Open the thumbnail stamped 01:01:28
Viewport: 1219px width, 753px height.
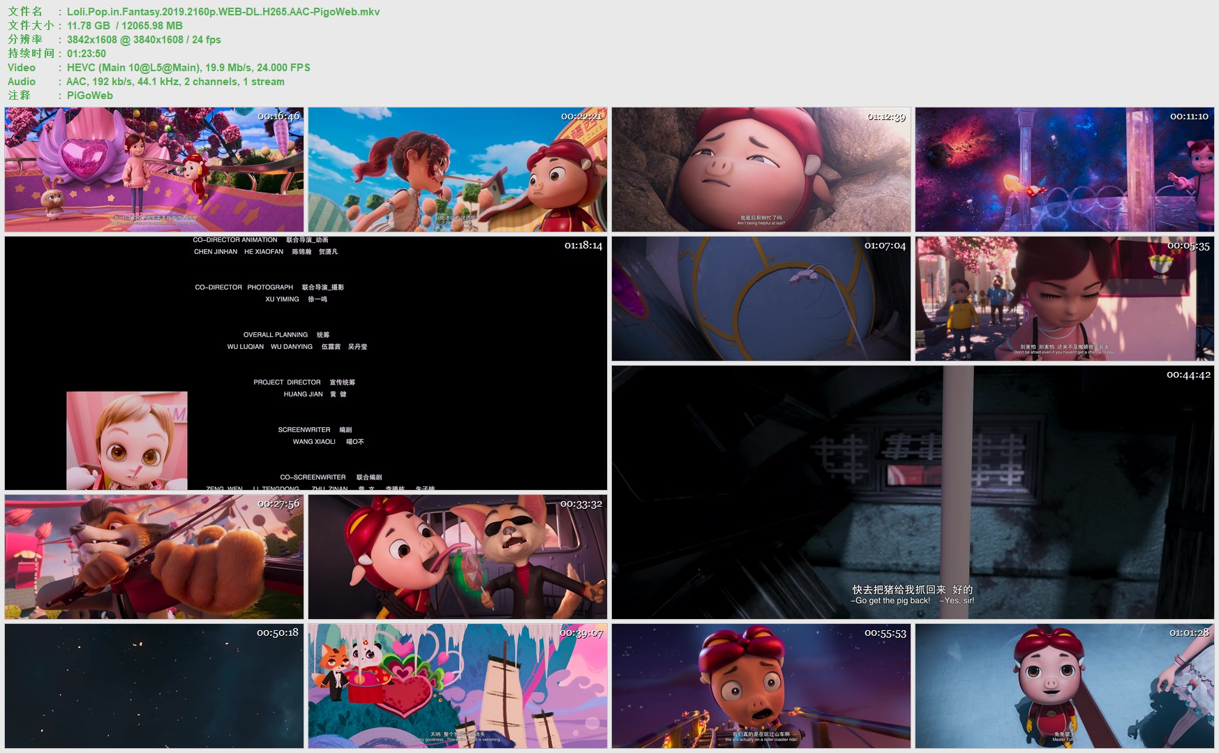click(x=1065, y=686)
